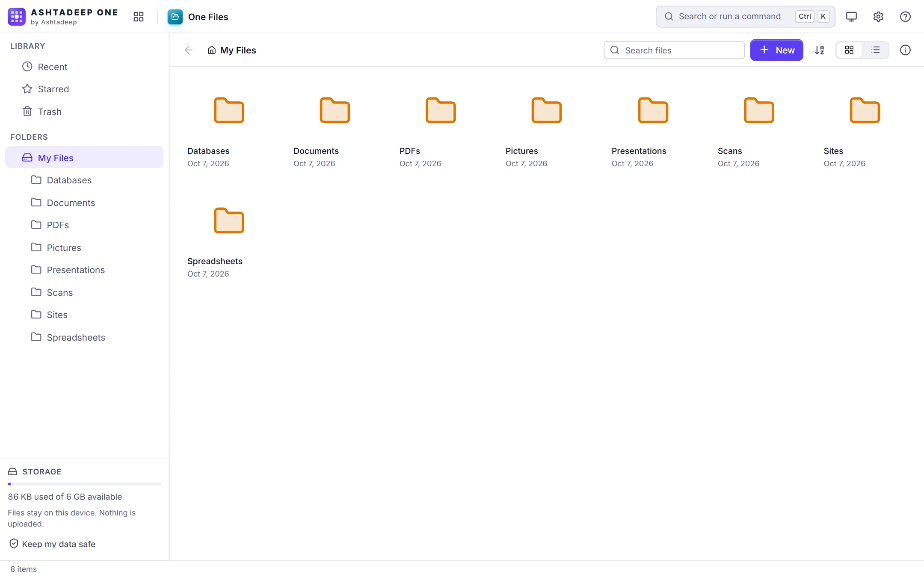
Task: Select the Scans folder icon in grid
Action: (759, 110)
